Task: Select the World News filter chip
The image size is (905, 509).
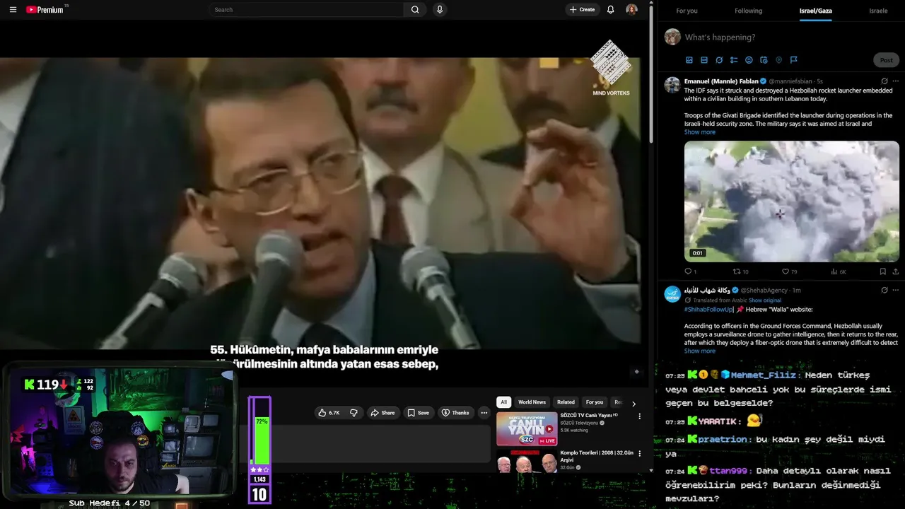Action: pyautogui.click(x=532, y=402)
